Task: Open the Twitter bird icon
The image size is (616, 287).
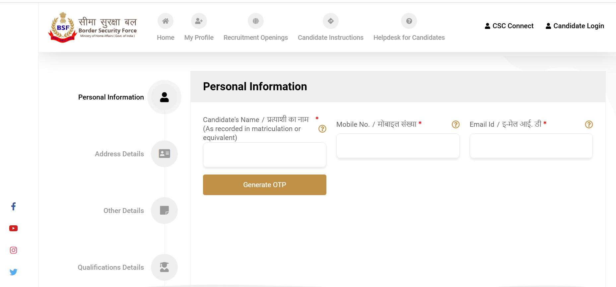Action: (13, 272)
